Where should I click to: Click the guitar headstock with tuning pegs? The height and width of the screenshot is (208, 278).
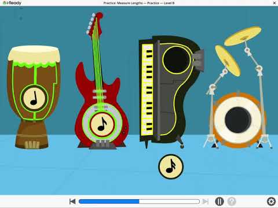tap(94, 24)
